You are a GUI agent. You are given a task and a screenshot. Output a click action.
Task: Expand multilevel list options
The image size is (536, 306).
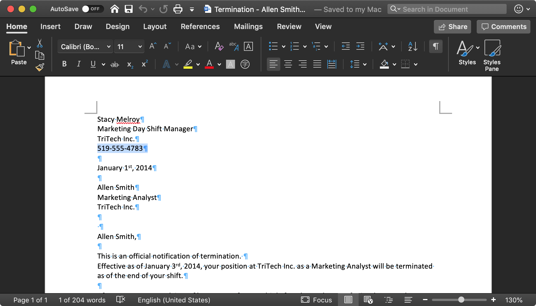coord(326,47)
